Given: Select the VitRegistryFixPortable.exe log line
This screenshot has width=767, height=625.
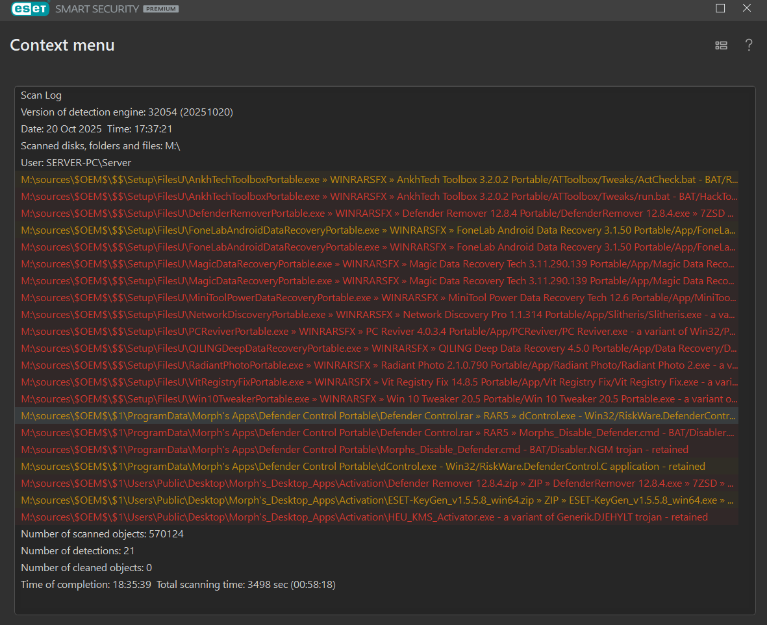Looking at the screenshot, I should (x=379, y=382).
